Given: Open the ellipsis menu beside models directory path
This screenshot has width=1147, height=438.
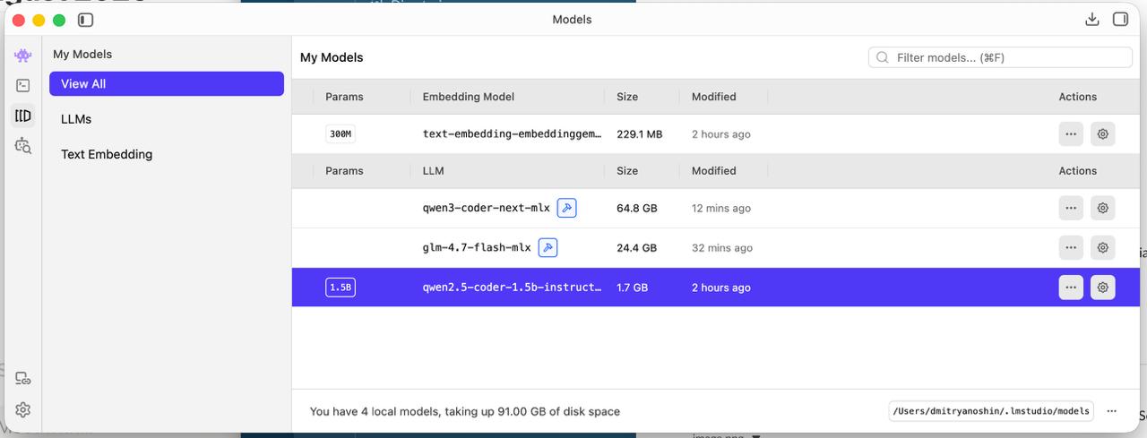Looking at the screenshot, I should tap(1112, 411).
